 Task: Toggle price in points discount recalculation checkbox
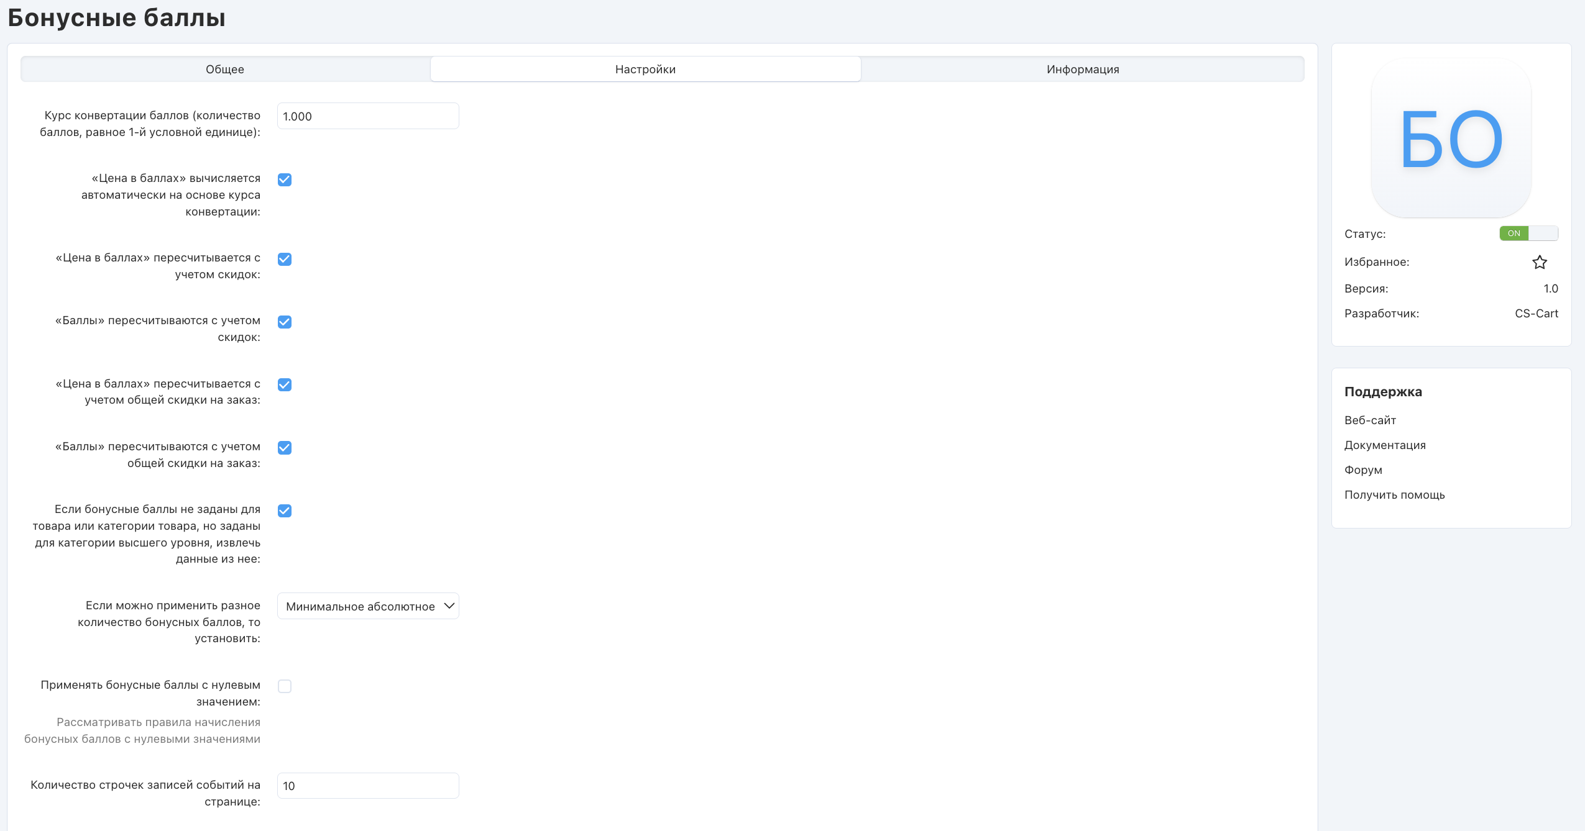285,259
